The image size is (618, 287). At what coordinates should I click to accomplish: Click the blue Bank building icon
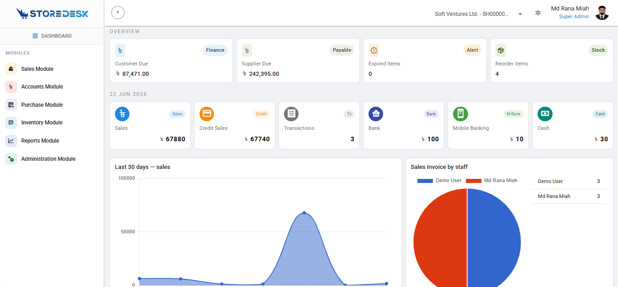(376, 114)
